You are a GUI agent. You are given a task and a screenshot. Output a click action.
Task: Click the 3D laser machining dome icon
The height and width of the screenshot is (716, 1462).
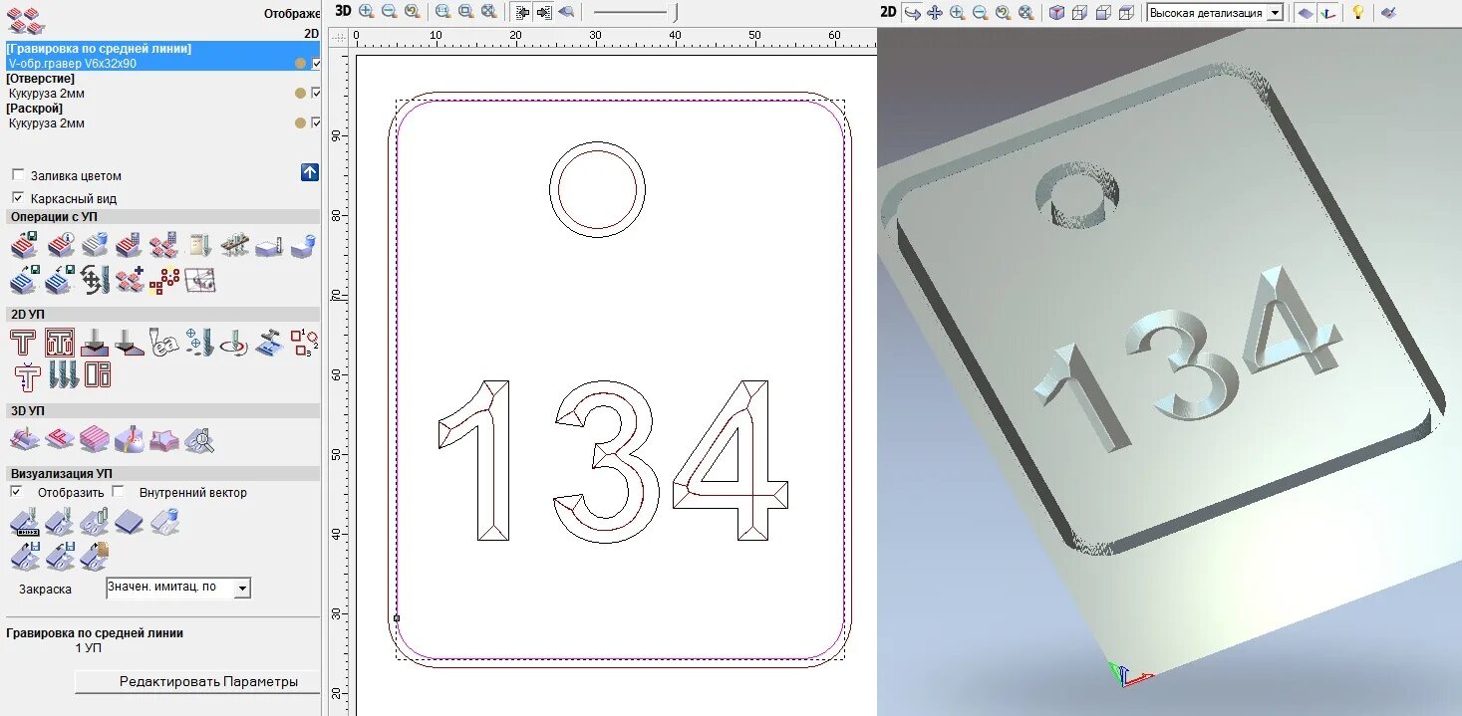tap(129, 439)
